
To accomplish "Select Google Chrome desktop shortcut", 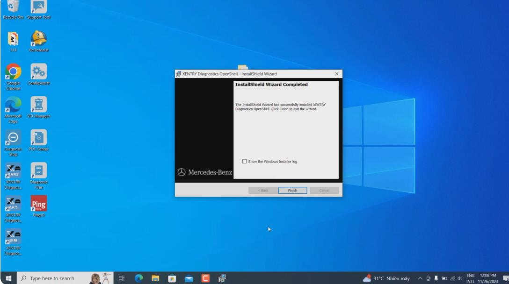I will pos(13,77).
